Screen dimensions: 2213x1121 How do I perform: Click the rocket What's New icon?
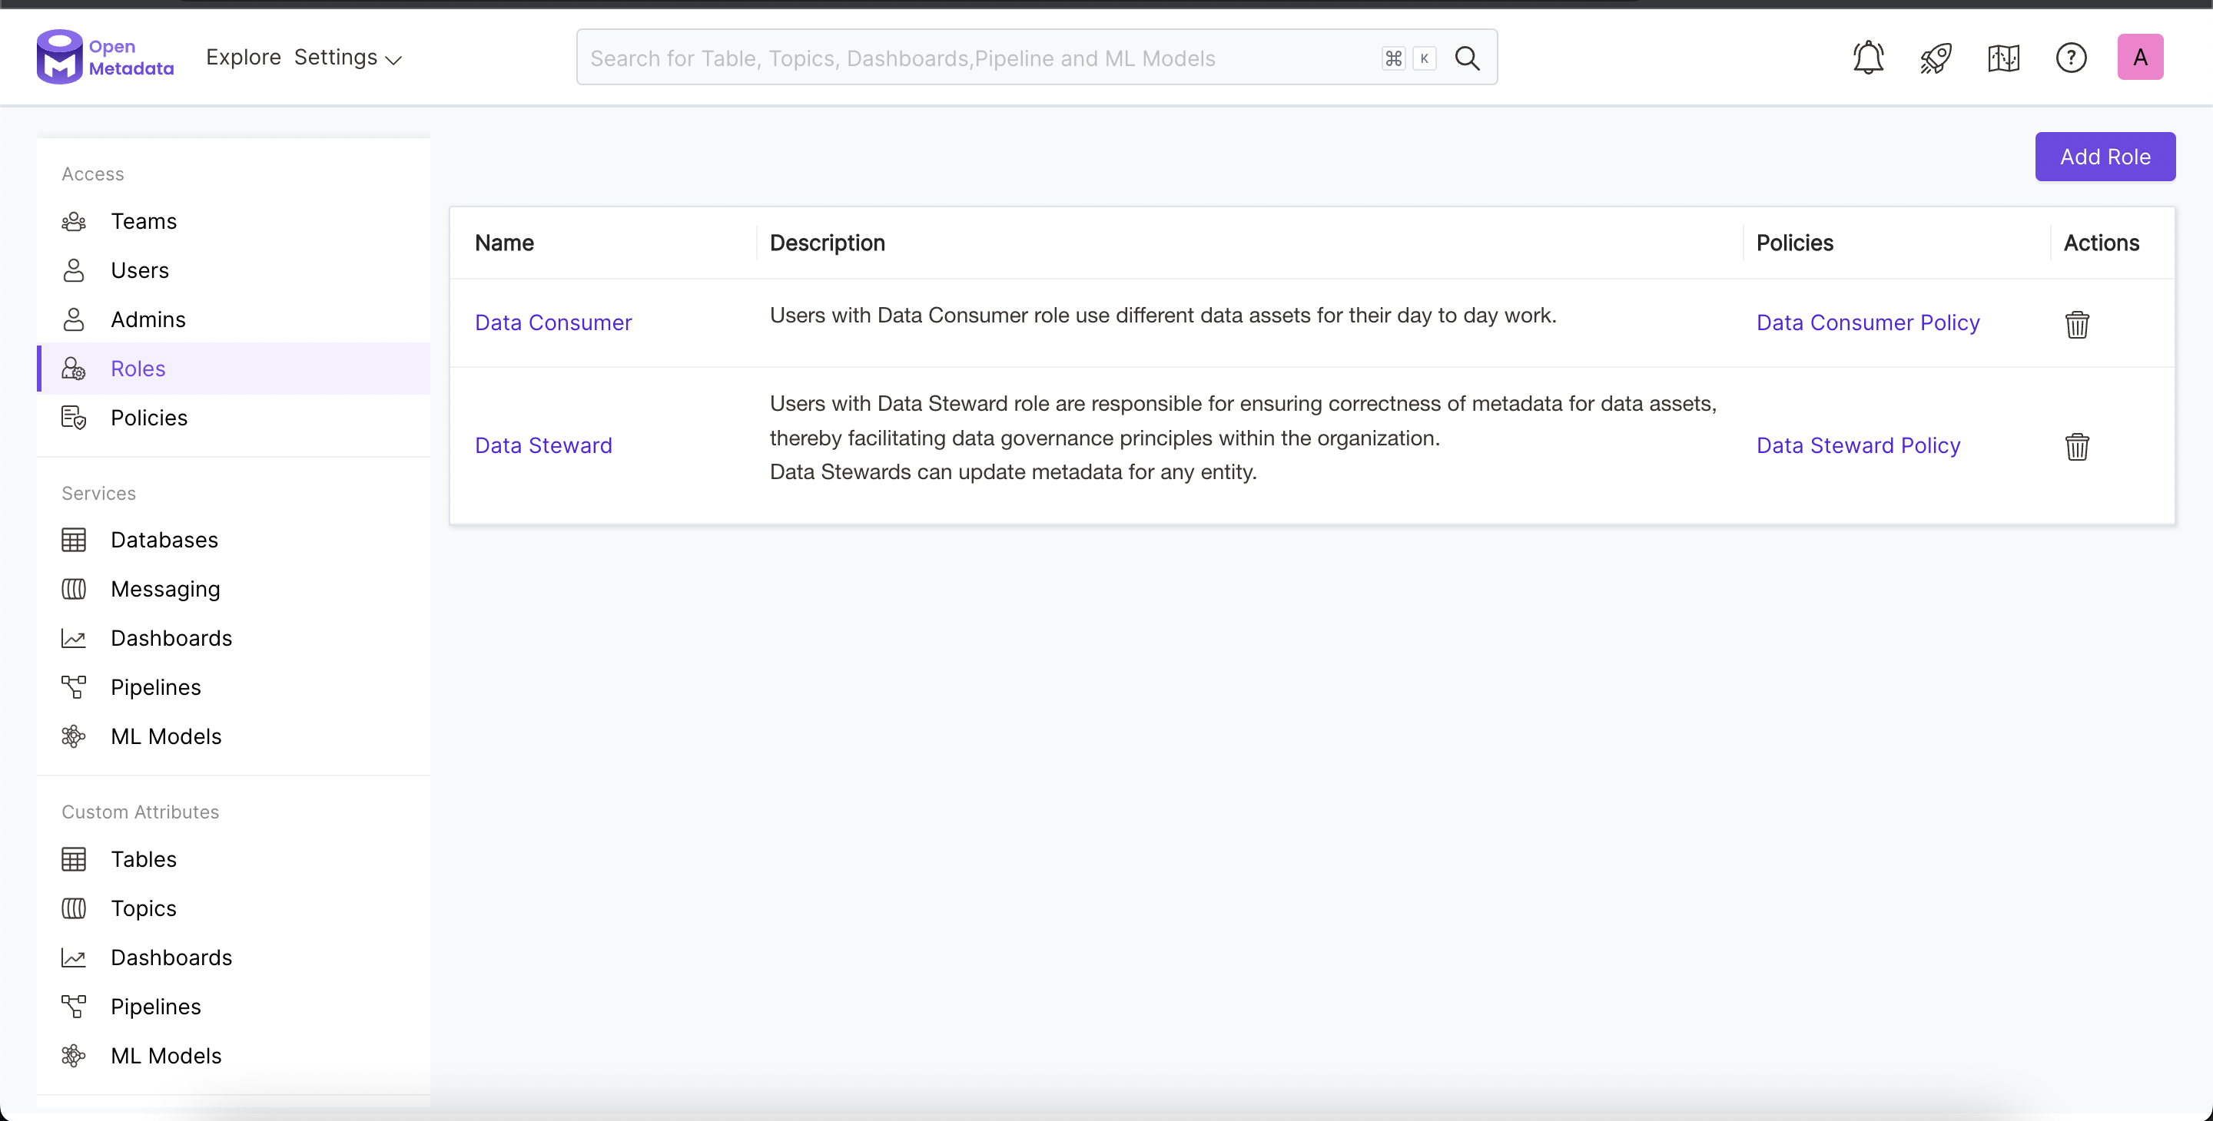click(1936, 58)
